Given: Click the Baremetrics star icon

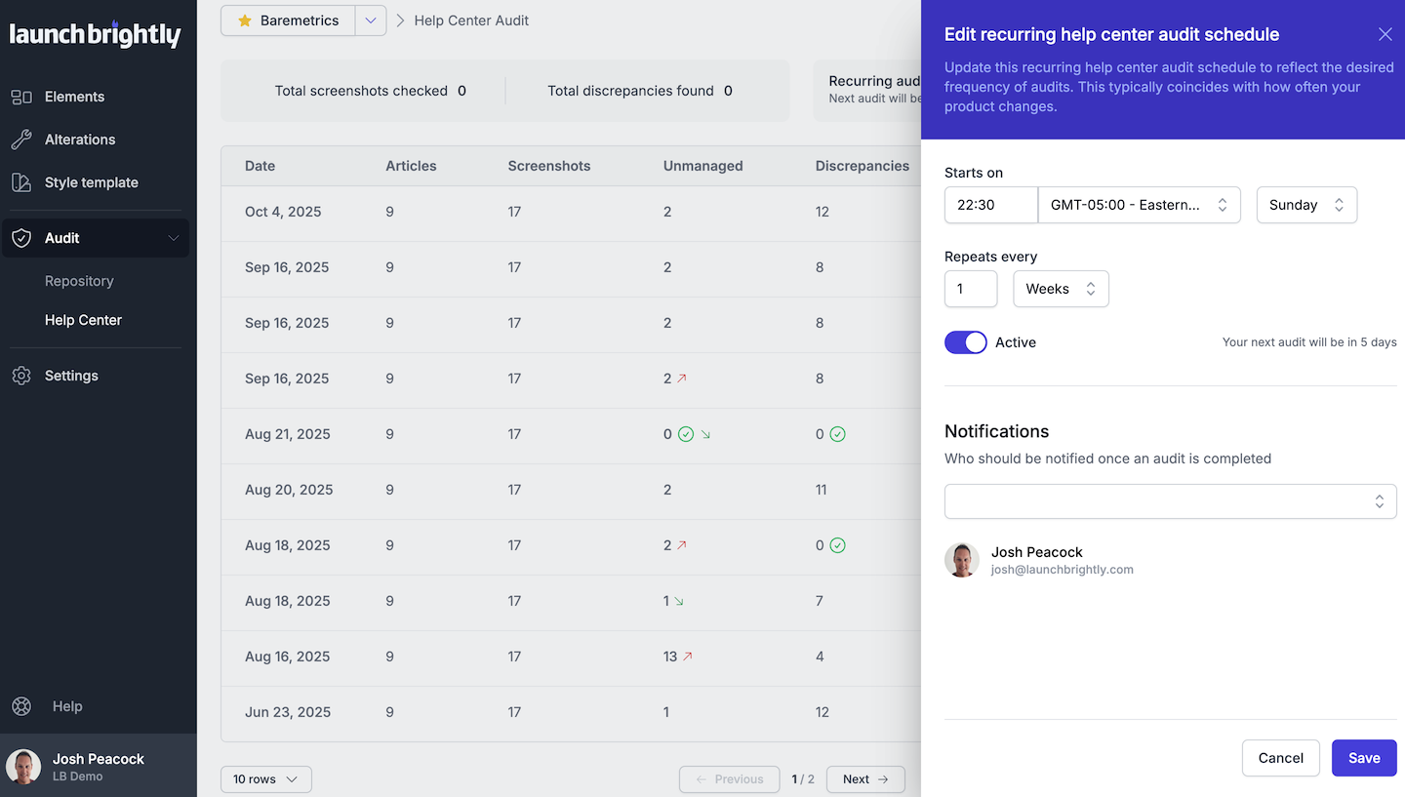Looking at the screenshot, I should [x=245, y=20].
